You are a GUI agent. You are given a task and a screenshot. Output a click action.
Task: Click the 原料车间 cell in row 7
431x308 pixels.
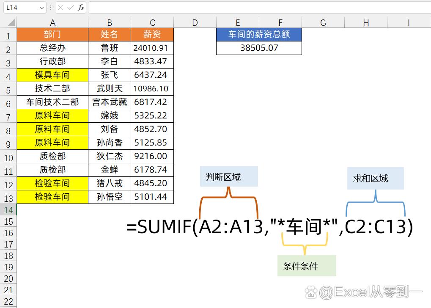(52, 115)
